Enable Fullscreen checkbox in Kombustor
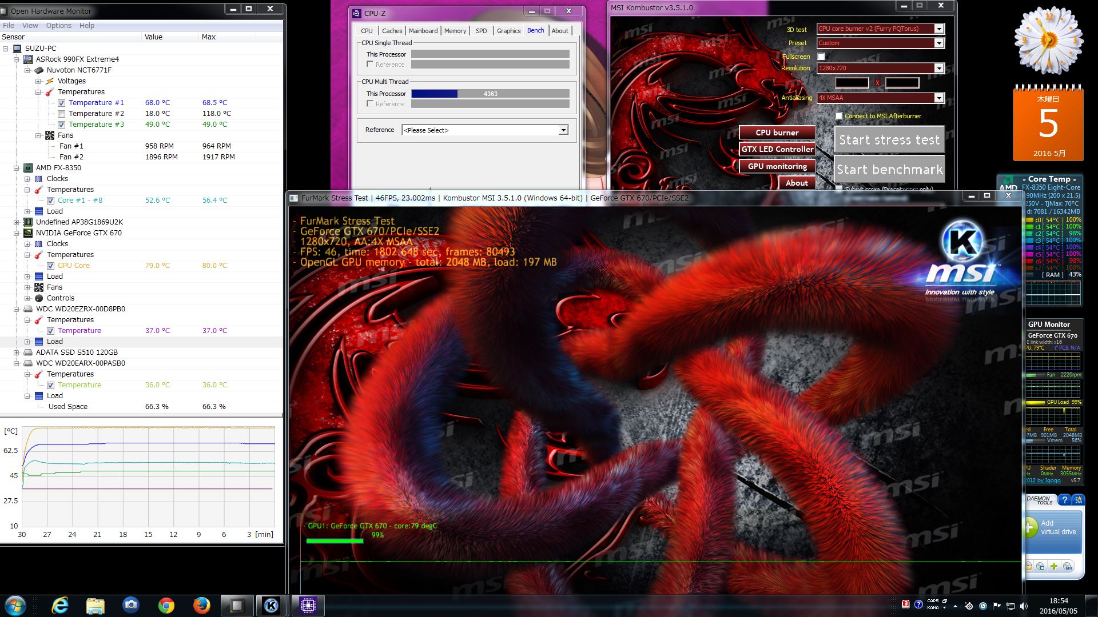Screen dimensions: 1098x617 pos(821,57)
